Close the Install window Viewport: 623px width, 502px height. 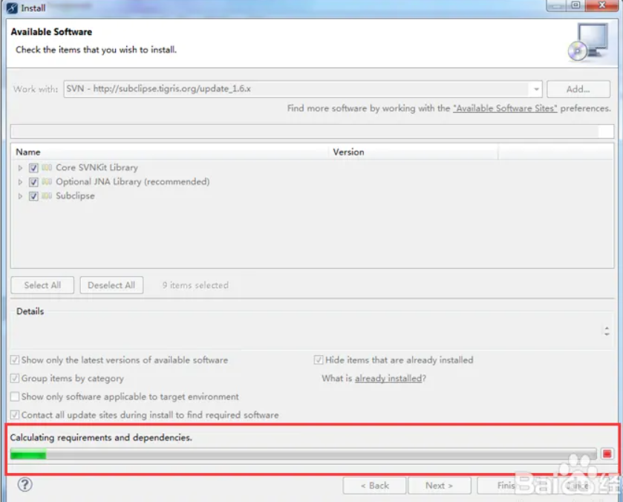pyautogui.click(x=602, y=5)
